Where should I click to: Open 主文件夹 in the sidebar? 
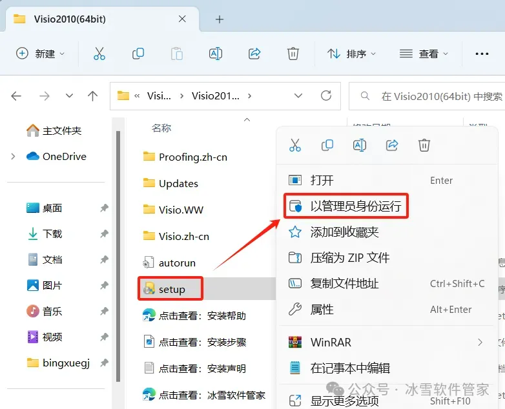click(54, 131)
